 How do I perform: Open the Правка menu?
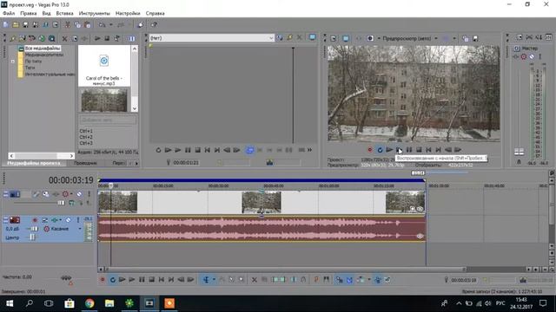coord(29,13)
